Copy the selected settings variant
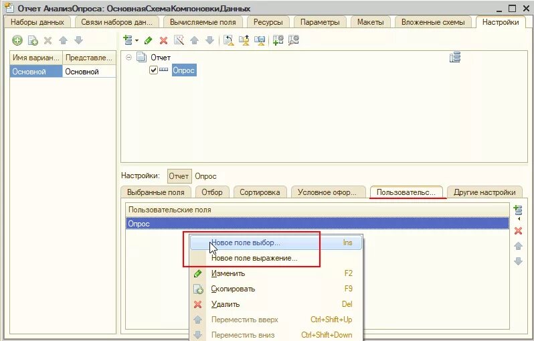The image size is (534, 341). pos(33,40)
